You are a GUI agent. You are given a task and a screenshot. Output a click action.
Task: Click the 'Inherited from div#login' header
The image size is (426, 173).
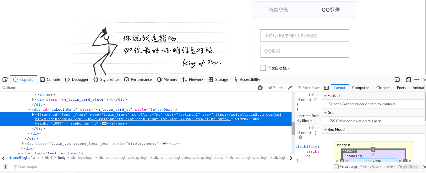pyautogui.click(x=308, y=118)
